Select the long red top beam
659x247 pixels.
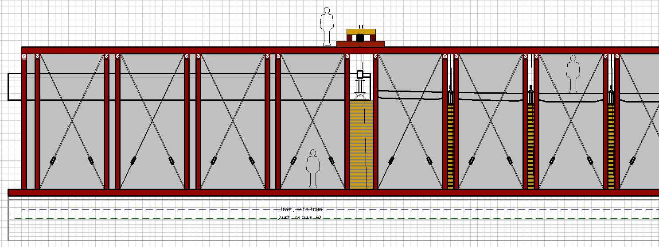[177, 50]
